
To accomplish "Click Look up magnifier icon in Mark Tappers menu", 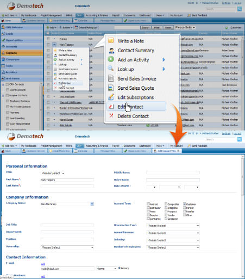I will (55, 64).
